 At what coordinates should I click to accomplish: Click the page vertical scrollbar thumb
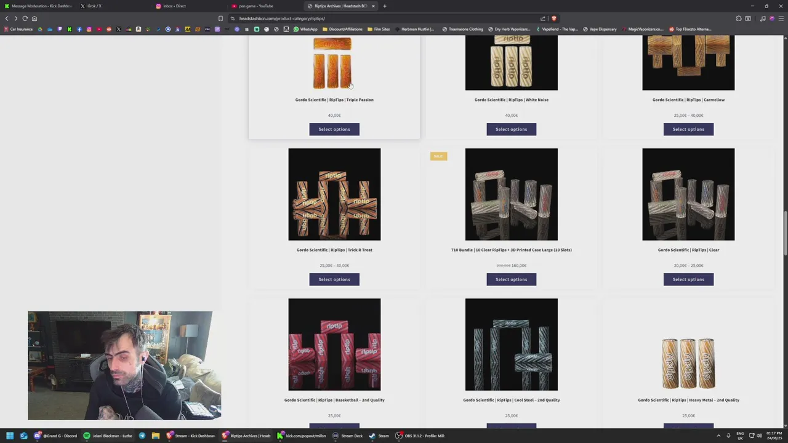[785, 234]
